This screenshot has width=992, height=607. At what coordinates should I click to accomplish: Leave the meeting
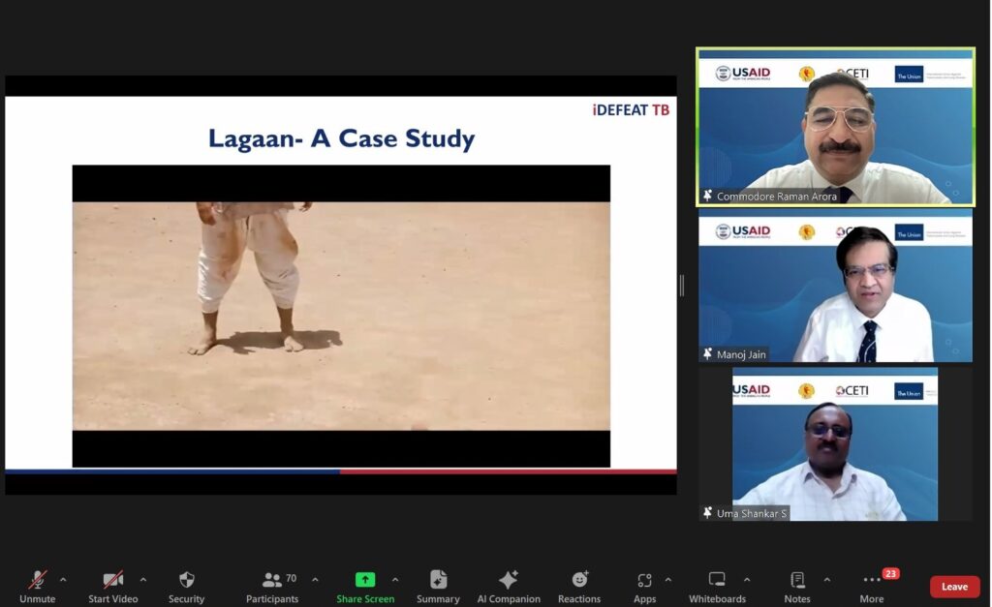[954, 587]
